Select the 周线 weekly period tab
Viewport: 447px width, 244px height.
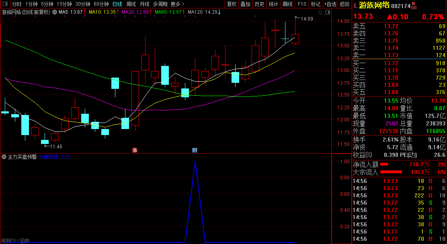click(131, 4)
